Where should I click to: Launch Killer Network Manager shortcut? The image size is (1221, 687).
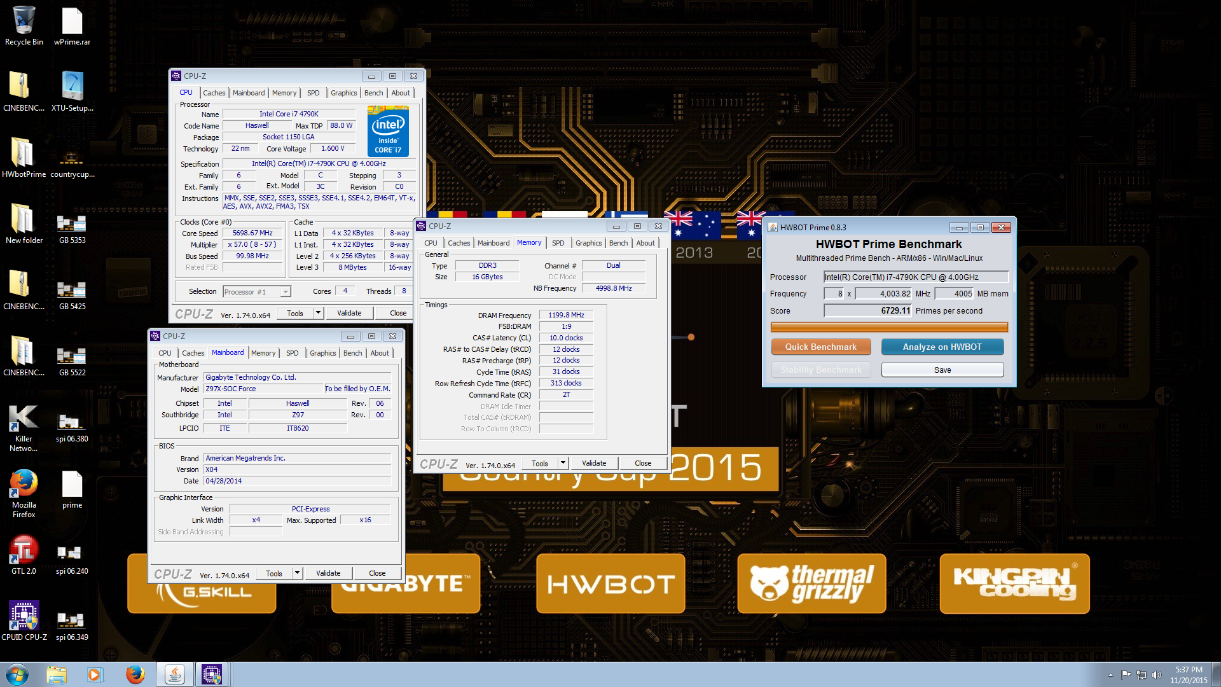(x=24, y=427)
